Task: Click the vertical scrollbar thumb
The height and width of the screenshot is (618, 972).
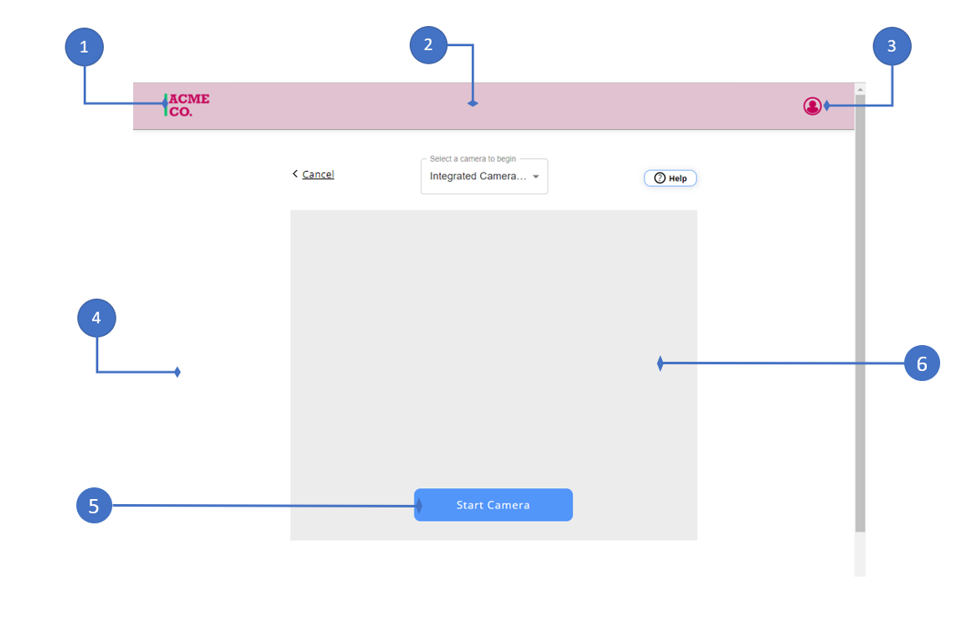Action: (x=860, y=313)
